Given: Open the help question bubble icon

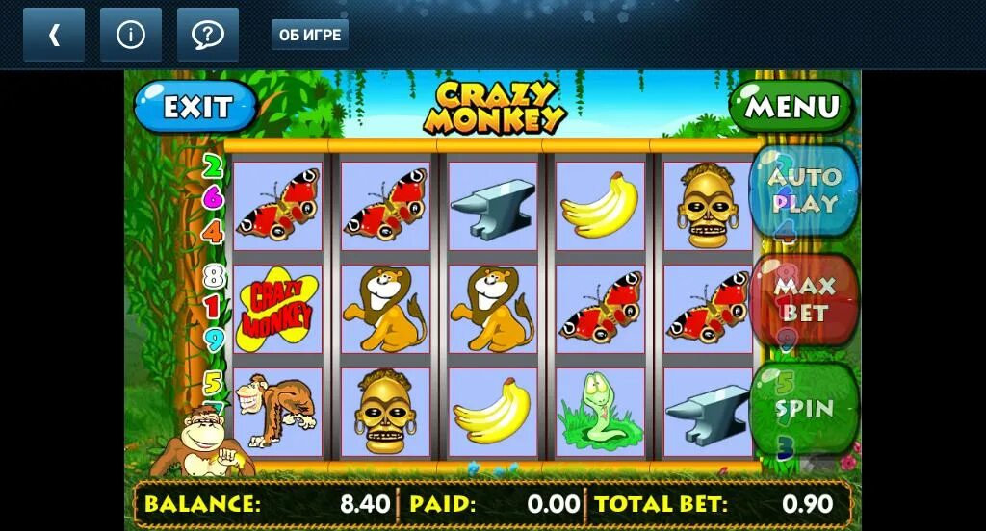Looking at the screenshot, I should click(208, 36).
